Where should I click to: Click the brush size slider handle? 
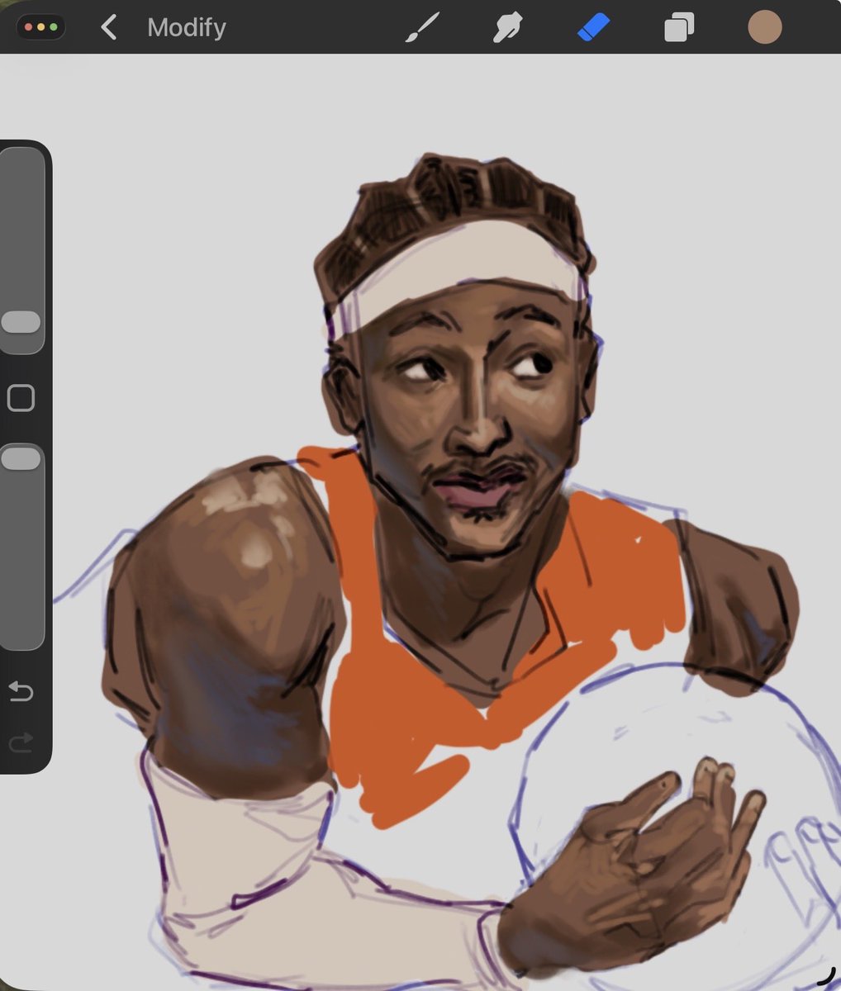coord(21,322)
